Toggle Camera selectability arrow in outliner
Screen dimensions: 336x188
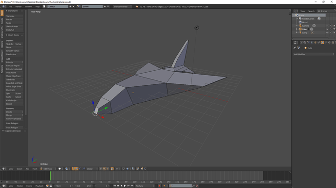click(x=331, y=26)
